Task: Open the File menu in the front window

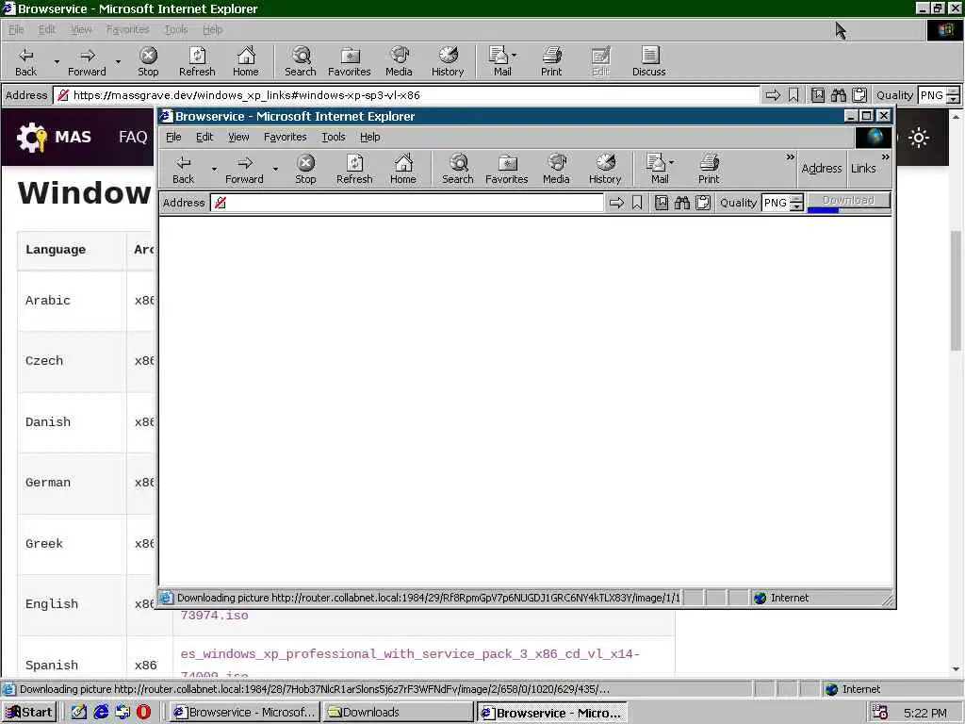Action: pyautogui.click(x=173, y=137)
